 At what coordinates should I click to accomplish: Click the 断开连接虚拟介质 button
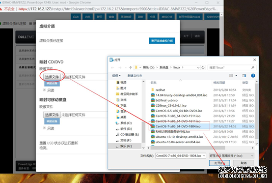162,41
